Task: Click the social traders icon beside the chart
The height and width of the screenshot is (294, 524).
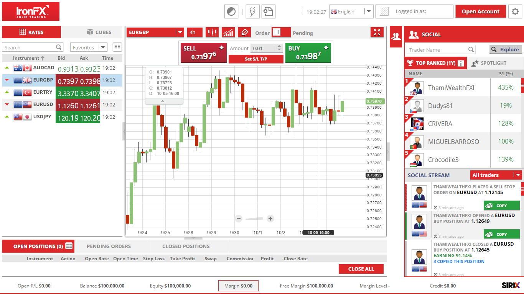Action: point(396,37)
